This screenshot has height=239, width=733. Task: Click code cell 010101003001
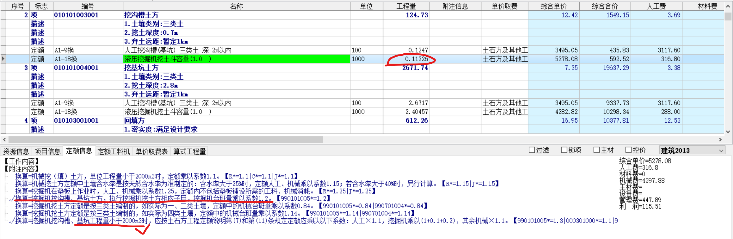[88, 15]
